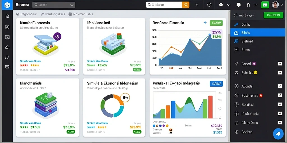Open the user profile avatar
This screenshot has width=287, height=143.
click(275, 5)
